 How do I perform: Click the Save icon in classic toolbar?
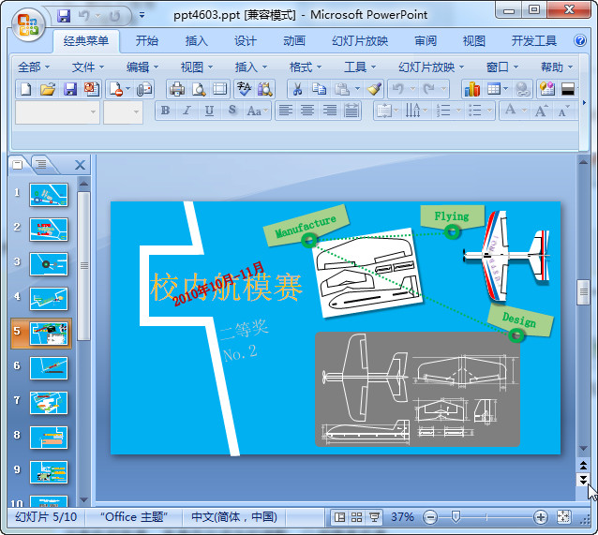[x=70, y=89]
